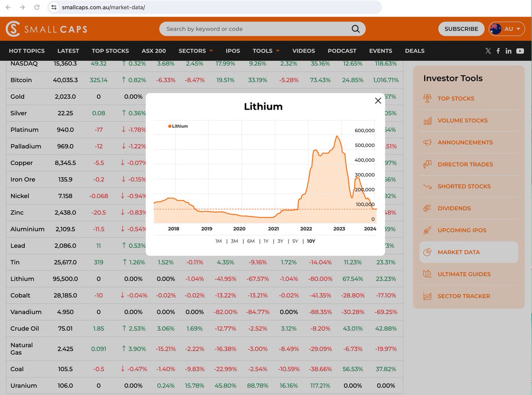Click the Tin row name
Image resolution: width=532 pixels, height=395 pixels.
(15, 262)
